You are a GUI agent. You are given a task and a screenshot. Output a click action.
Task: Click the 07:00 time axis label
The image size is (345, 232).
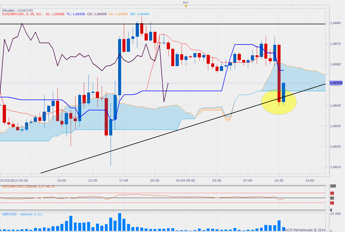[248, 180]
